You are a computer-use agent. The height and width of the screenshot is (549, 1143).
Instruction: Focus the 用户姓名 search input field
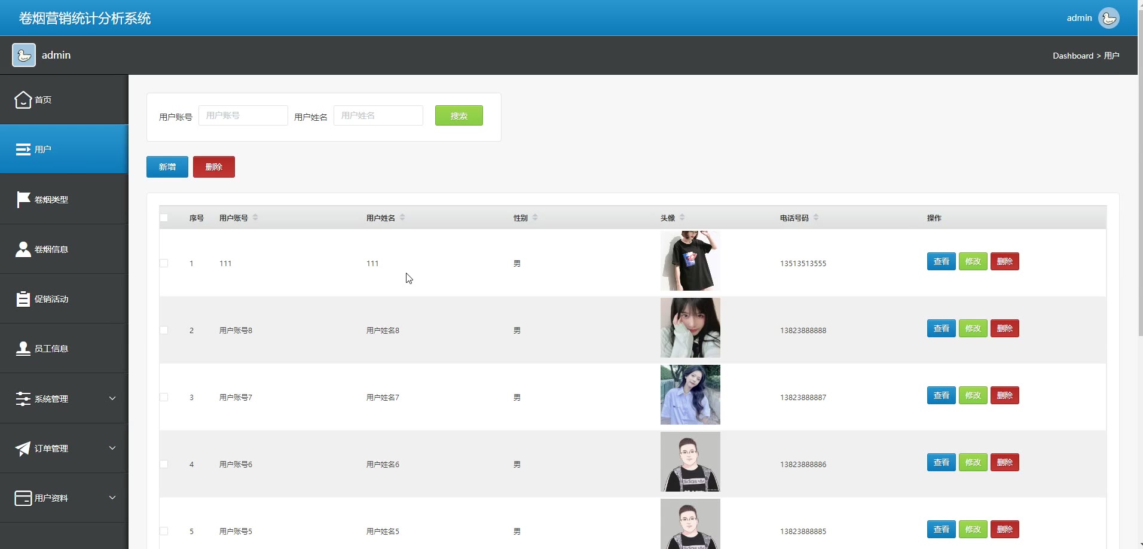pyautogui.click(x=378, y=115)
